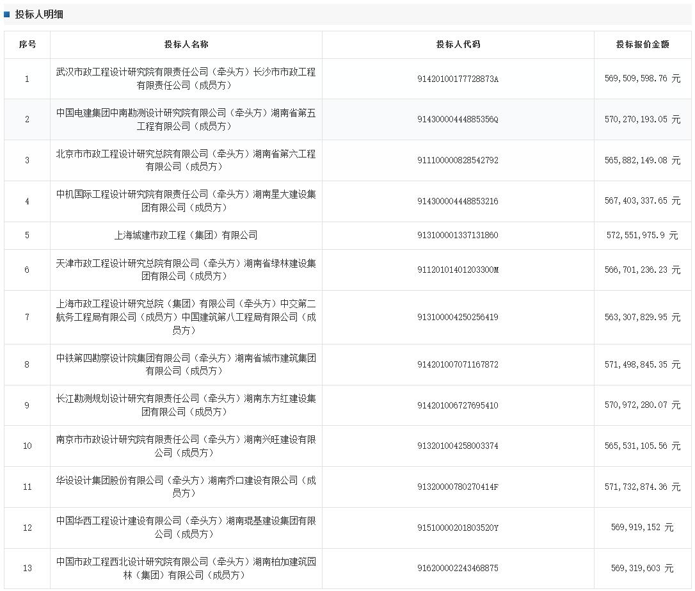Viewport: 695px width, 591px height.
Task: Click the 投标人明细 section heading
Action: (x=39, y=14)
